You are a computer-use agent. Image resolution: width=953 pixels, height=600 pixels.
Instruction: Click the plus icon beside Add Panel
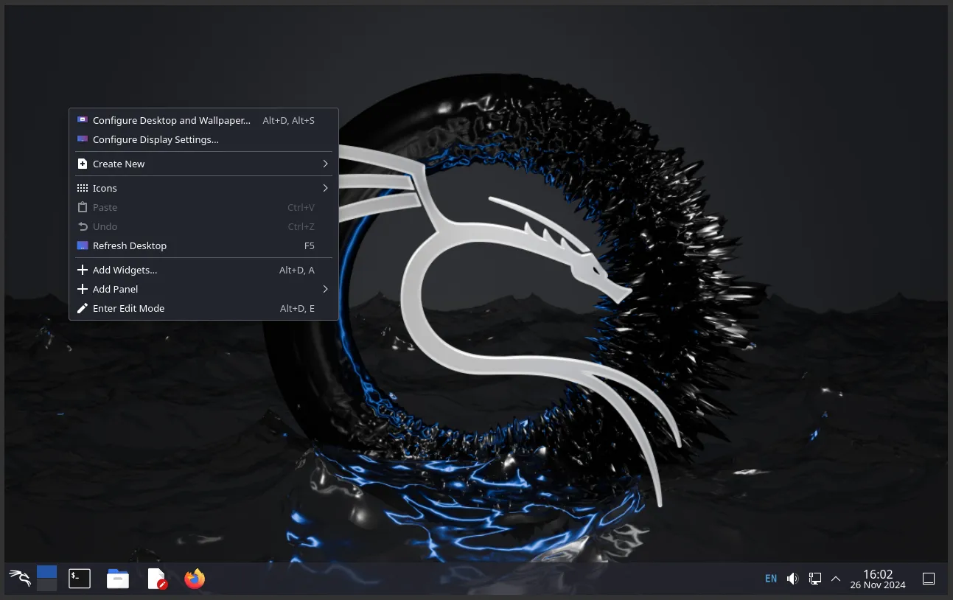tap(83, 289)
